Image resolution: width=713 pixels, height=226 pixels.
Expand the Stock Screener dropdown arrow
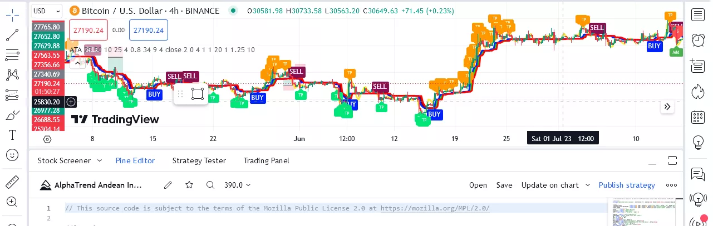100,160
